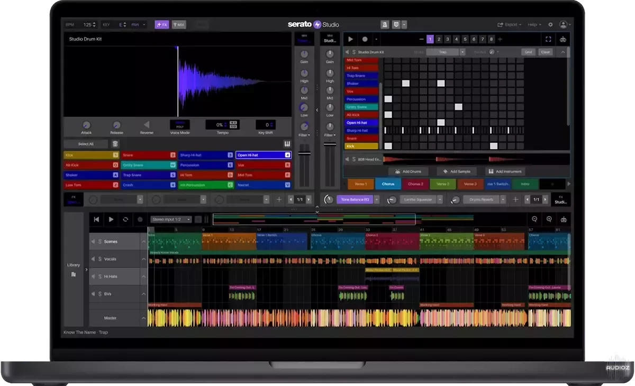Open the Tone Balance EQ dropdown arrow

377,199
